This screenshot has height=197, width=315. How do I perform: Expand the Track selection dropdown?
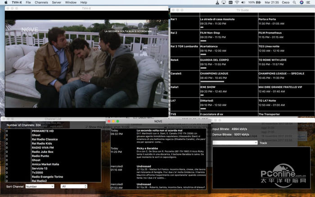point(234,143)
